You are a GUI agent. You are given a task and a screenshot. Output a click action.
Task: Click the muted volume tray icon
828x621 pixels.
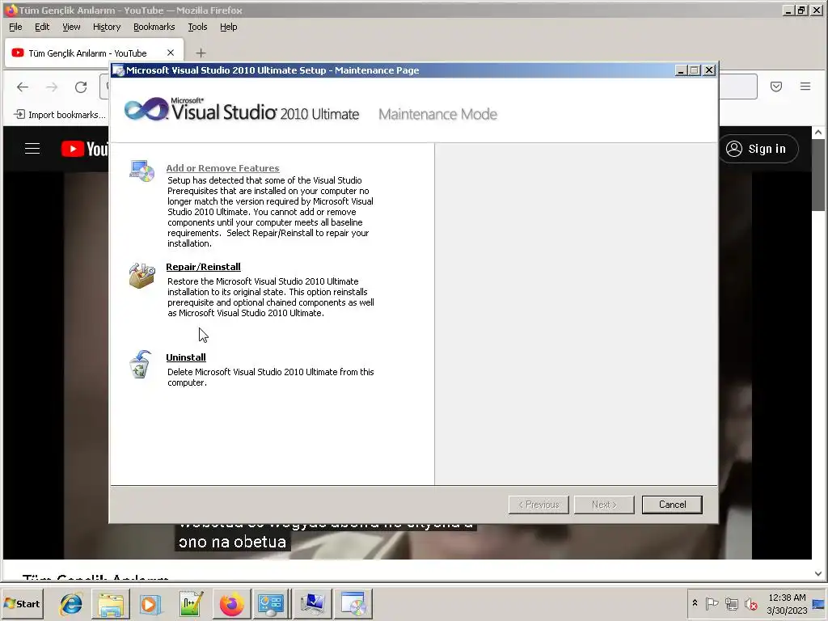pos(750,603)
